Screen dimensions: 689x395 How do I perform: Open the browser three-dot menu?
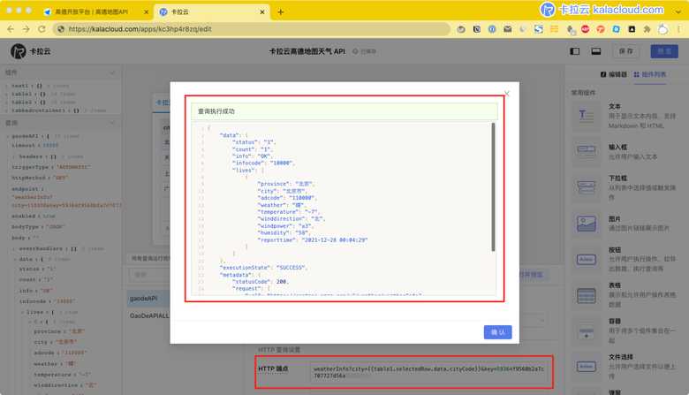pos(679,29)
